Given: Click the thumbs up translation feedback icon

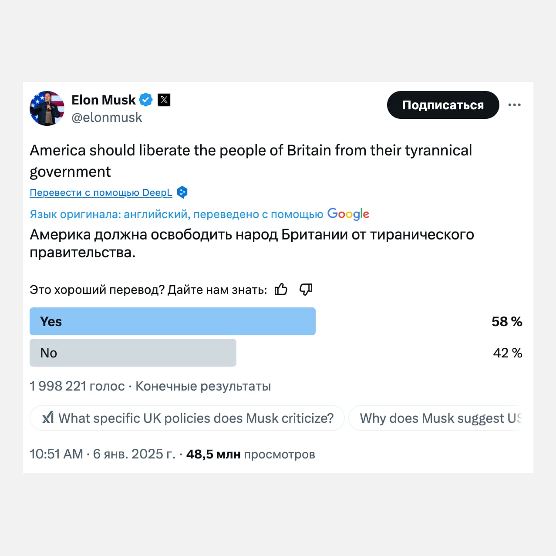Looking at the screenshot, I should click(281, 290).
